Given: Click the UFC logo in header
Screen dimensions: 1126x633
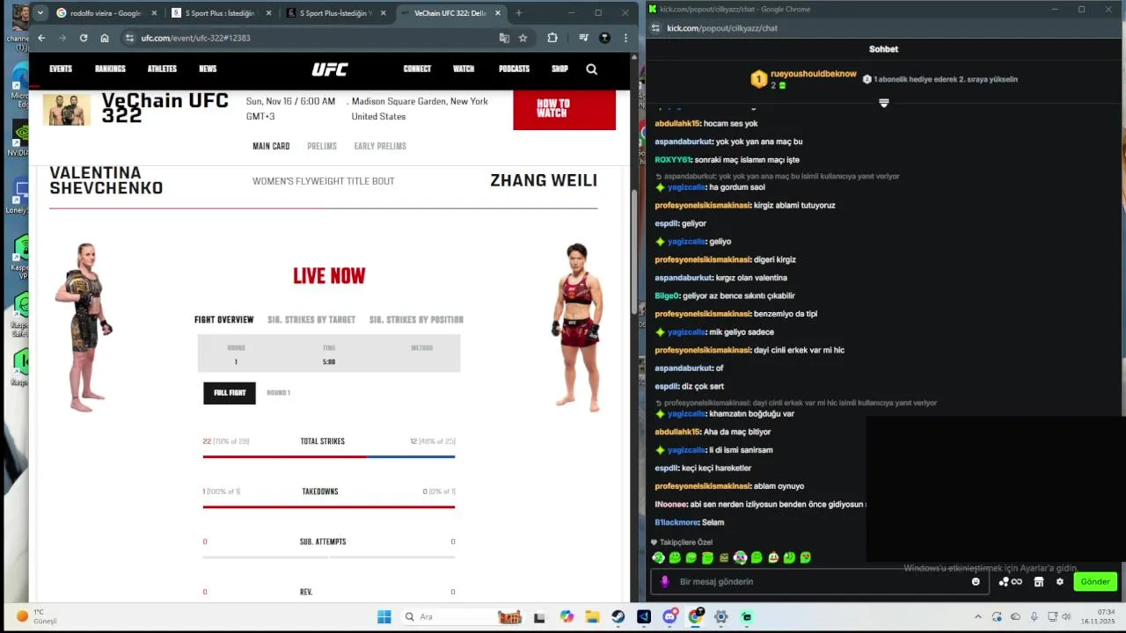Looking at the screenshot, I should (x=330, y=69).
